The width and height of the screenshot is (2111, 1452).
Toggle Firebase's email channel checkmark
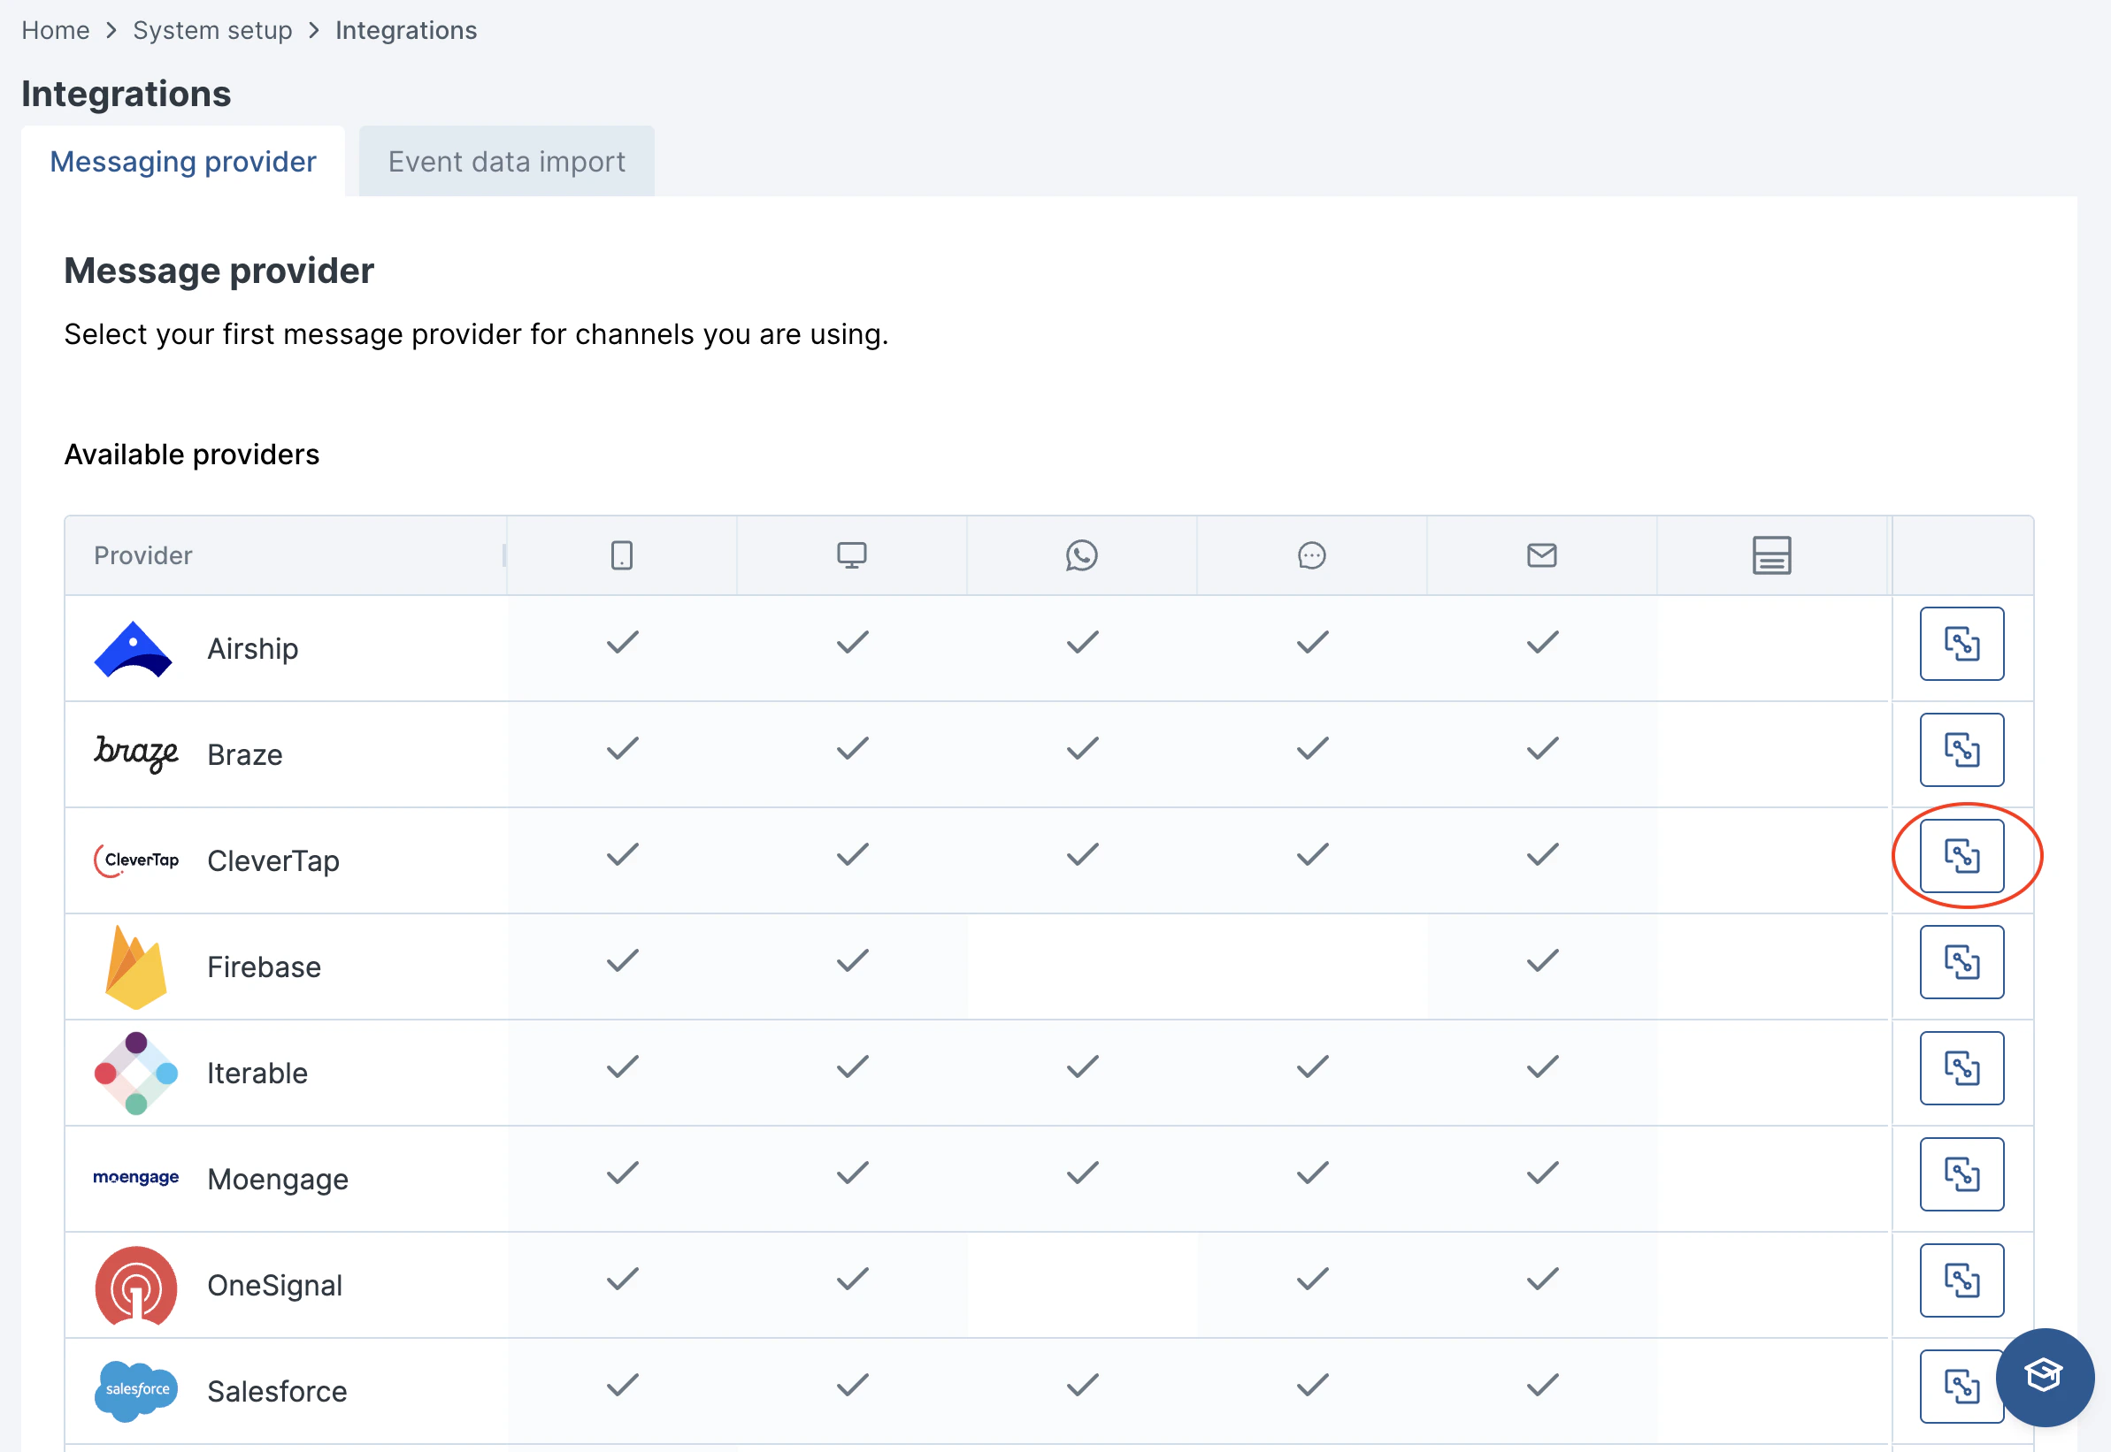(1541, 959)
